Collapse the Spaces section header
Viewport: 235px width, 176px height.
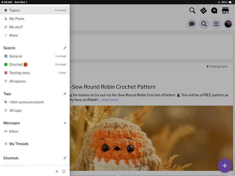(x=10, y=48)
